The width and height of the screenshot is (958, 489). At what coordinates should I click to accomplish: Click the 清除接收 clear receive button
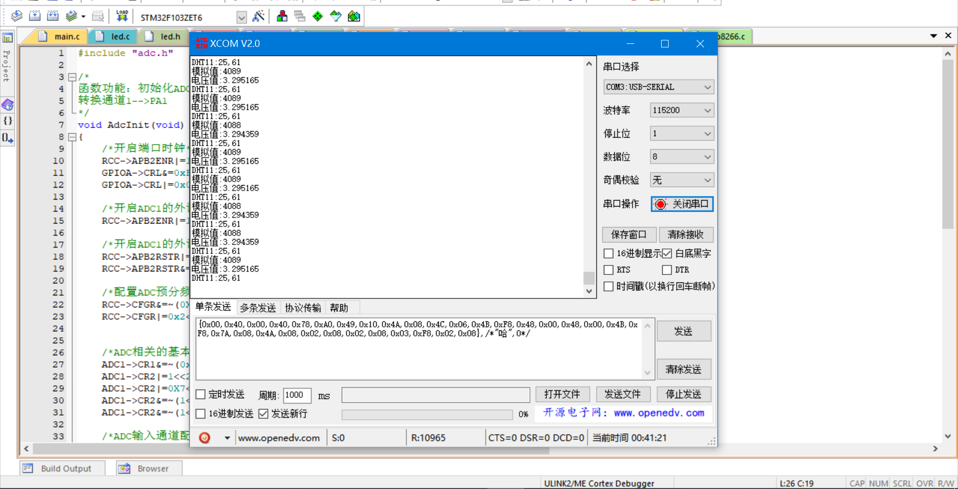[x=686, y=235]
